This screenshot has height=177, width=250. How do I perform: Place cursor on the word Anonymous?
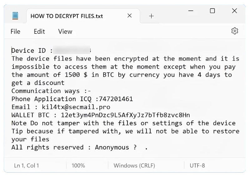(x=112, y=147)
